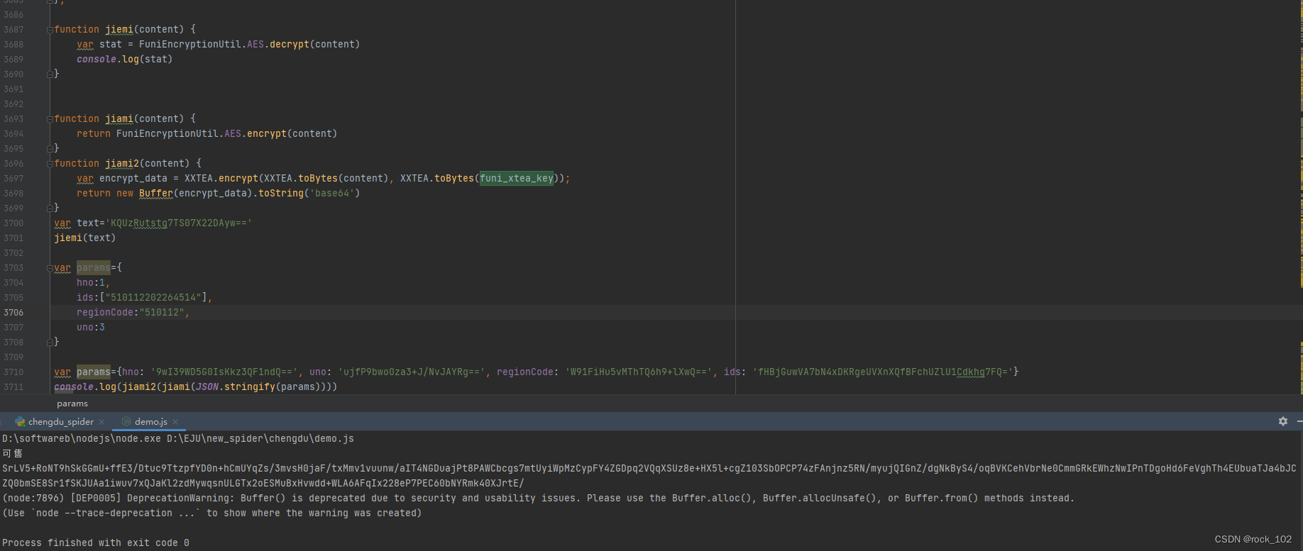Collapse the params object fold at line 3703
The image size is (1303, 551).
[50, 268]
